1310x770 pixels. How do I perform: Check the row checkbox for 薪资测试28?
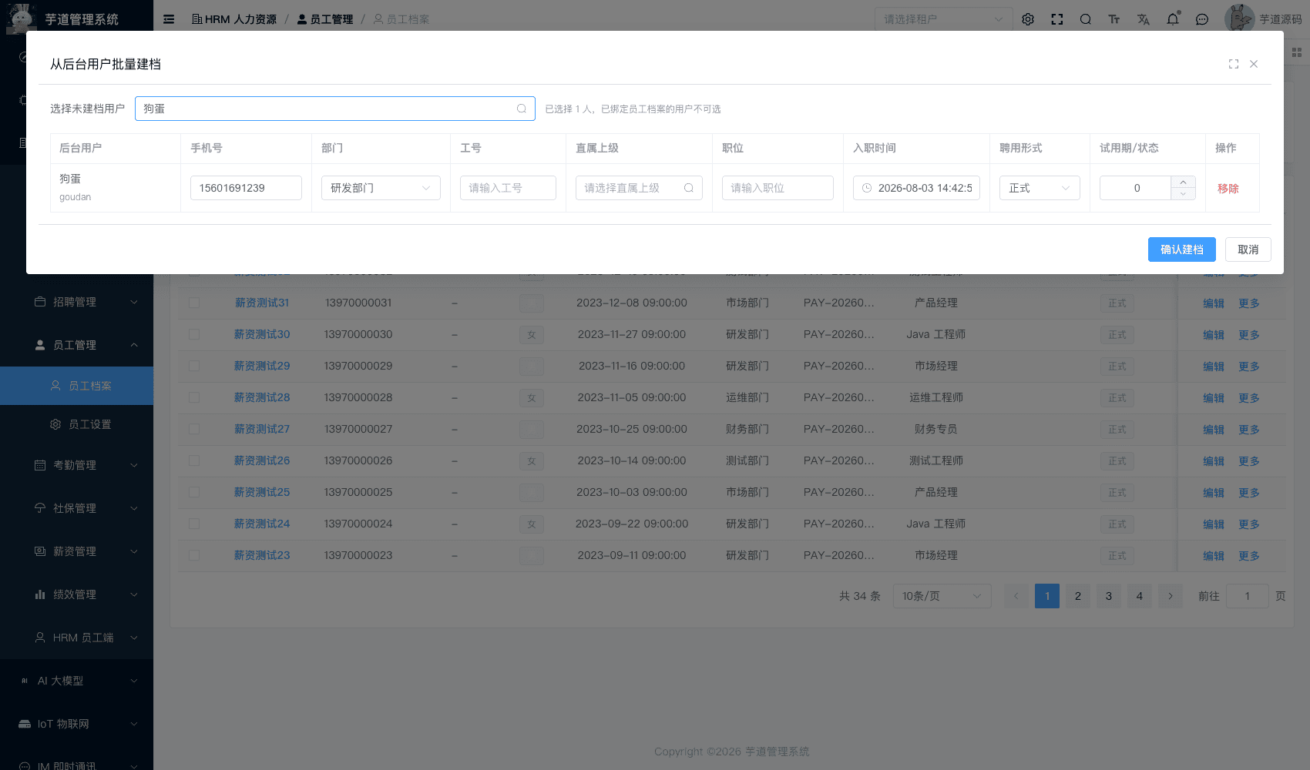pyautogui.click(x=194, y=397)
